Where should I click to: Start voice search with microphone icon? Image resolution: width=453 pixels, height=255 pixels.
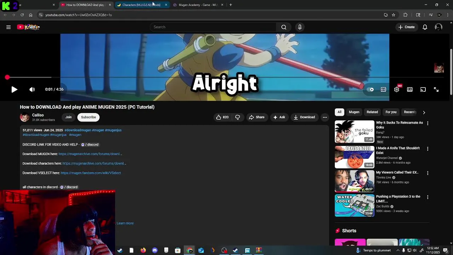[300, 27]
